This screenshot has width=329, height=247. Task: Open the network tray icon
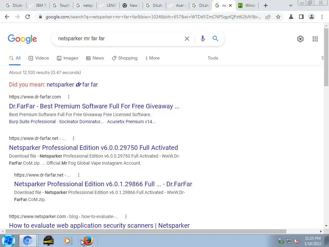289,241
